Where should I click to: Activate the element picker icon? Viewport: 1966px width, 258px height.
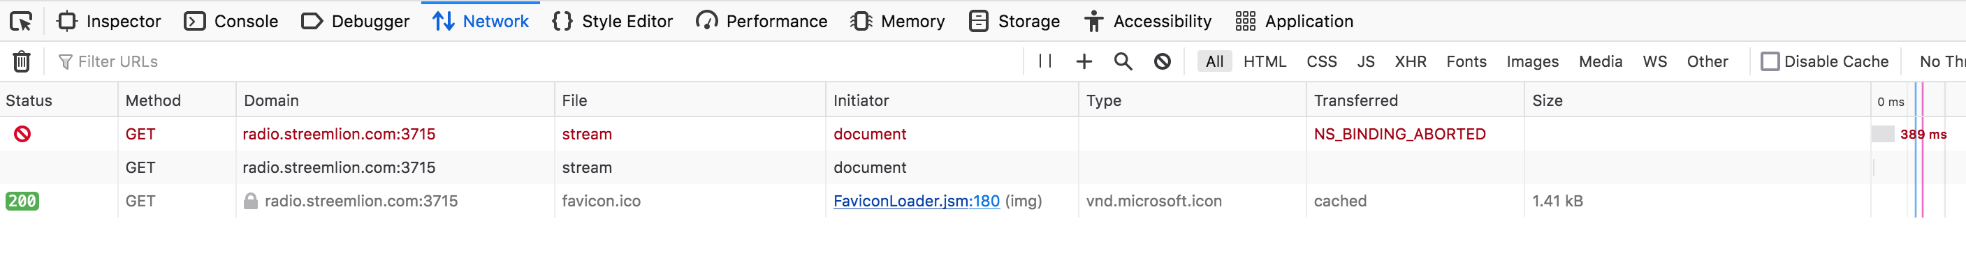click(22, 22)
